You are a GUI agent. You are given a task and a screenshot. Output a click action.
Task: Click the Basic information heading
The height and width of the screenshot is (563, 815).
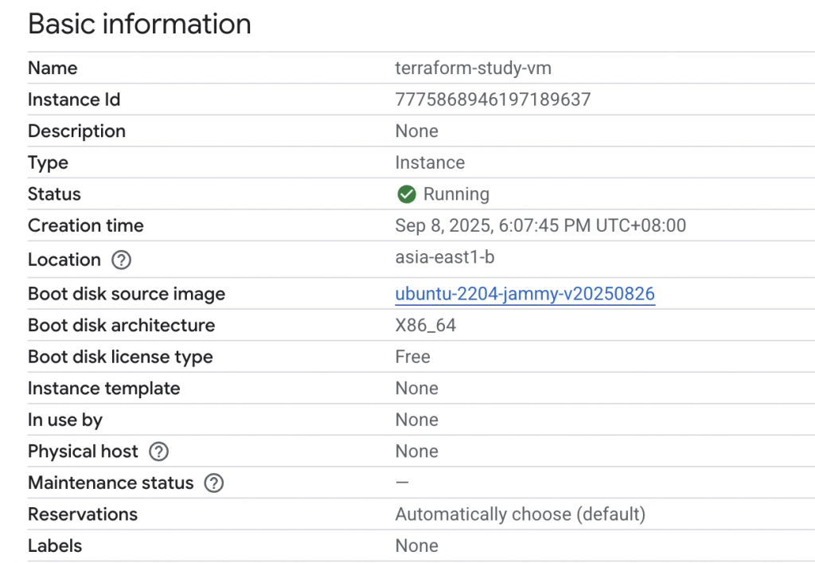click(139, 25)
